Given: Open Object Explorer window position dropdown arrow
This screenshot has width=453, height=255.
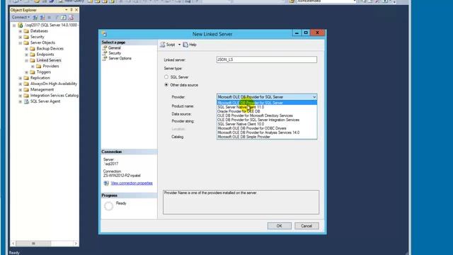Looking at the screenshot, I should (66, 10).
